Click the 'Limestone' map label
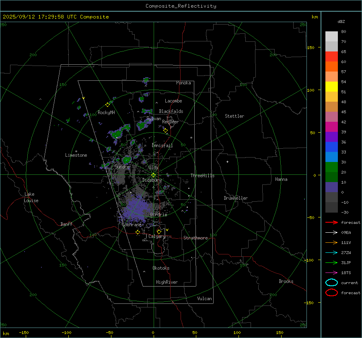 point(76,155)
